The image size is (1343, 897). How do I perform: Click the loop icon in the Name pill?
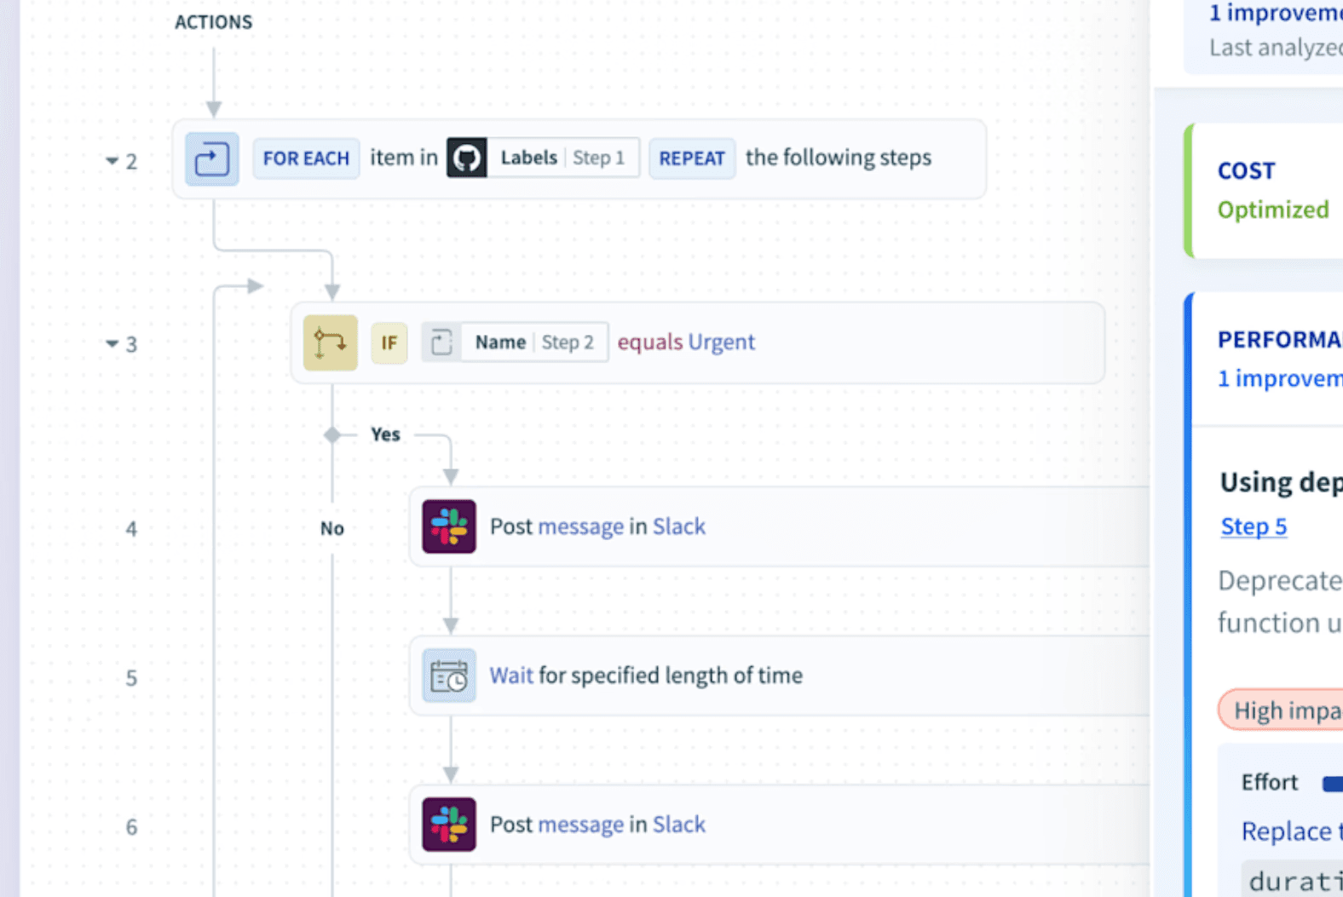[441, 342]
